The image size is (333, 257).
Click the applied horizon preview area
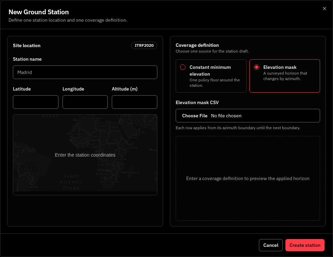pyautogui.click(x=248, y=178)
